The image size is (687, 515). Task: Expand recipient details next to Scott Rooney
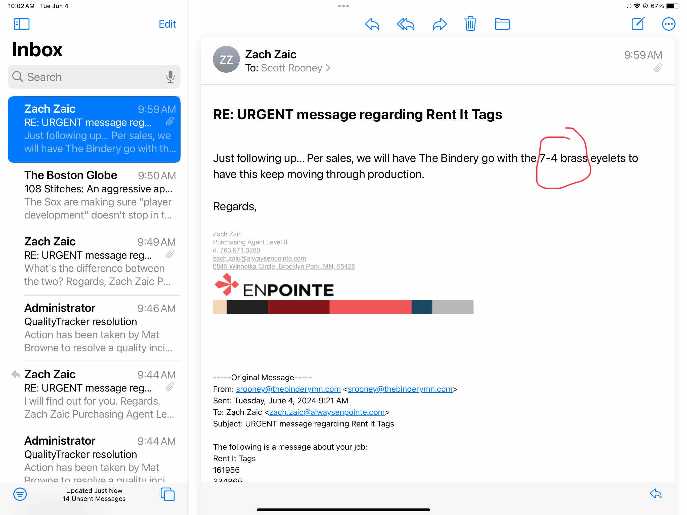pos(328,68)
